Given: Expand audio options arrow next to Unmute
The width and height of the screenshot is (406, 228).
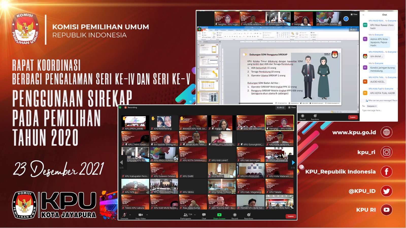Looking at the screenshot, I should click(130, 215).
